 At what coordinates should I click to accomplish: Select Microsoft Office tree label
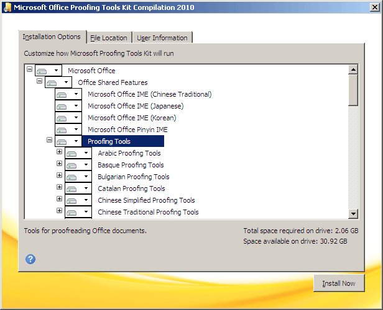point(91,71)
